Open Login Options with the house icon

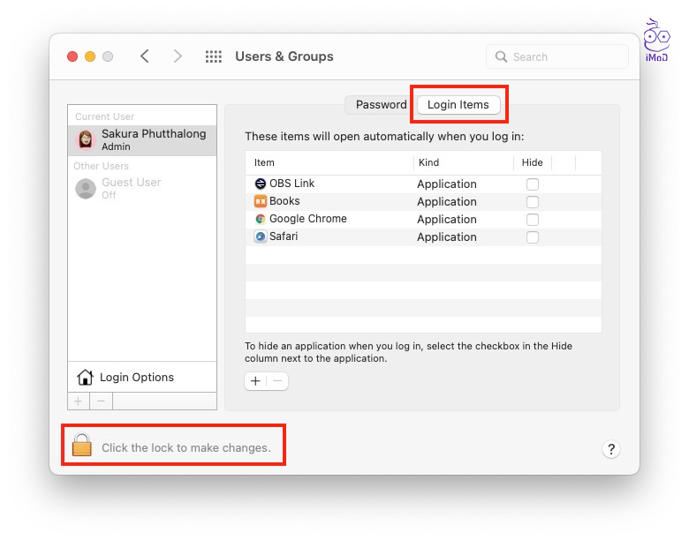86,378
